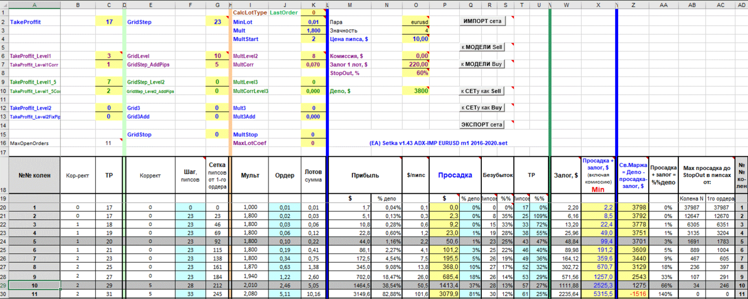
Task: Select column G header
Action: [217, 4]
